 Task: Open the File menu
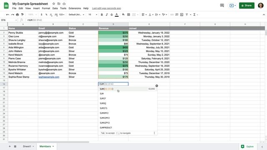14,8
